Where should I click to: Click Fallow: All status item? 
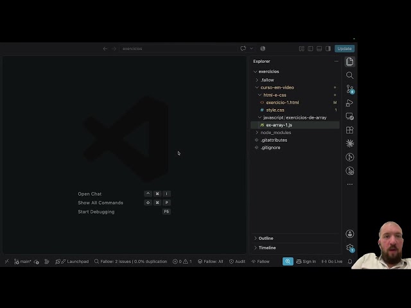pyautogui.click(x=211, y=261)
